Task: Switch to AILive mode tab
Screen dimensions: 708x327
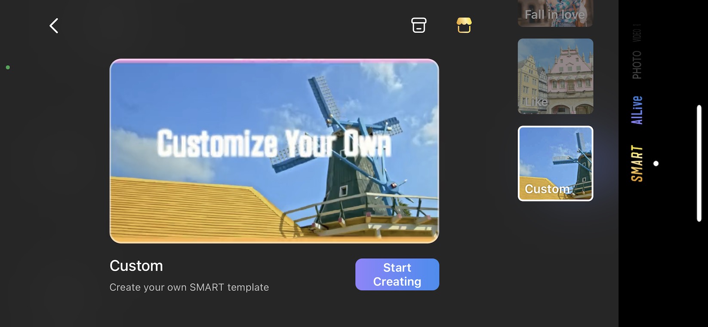Action: (637, 110)
